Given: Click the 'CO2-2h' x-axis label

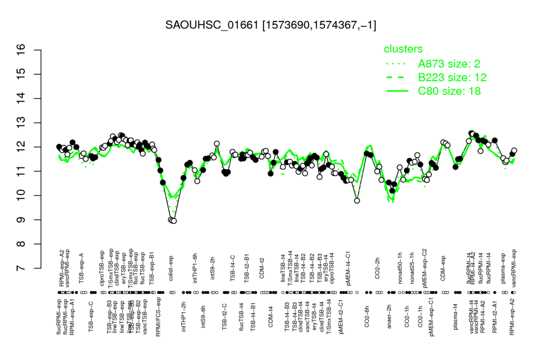Looking at the screenshot, I should tap(377, 269).
